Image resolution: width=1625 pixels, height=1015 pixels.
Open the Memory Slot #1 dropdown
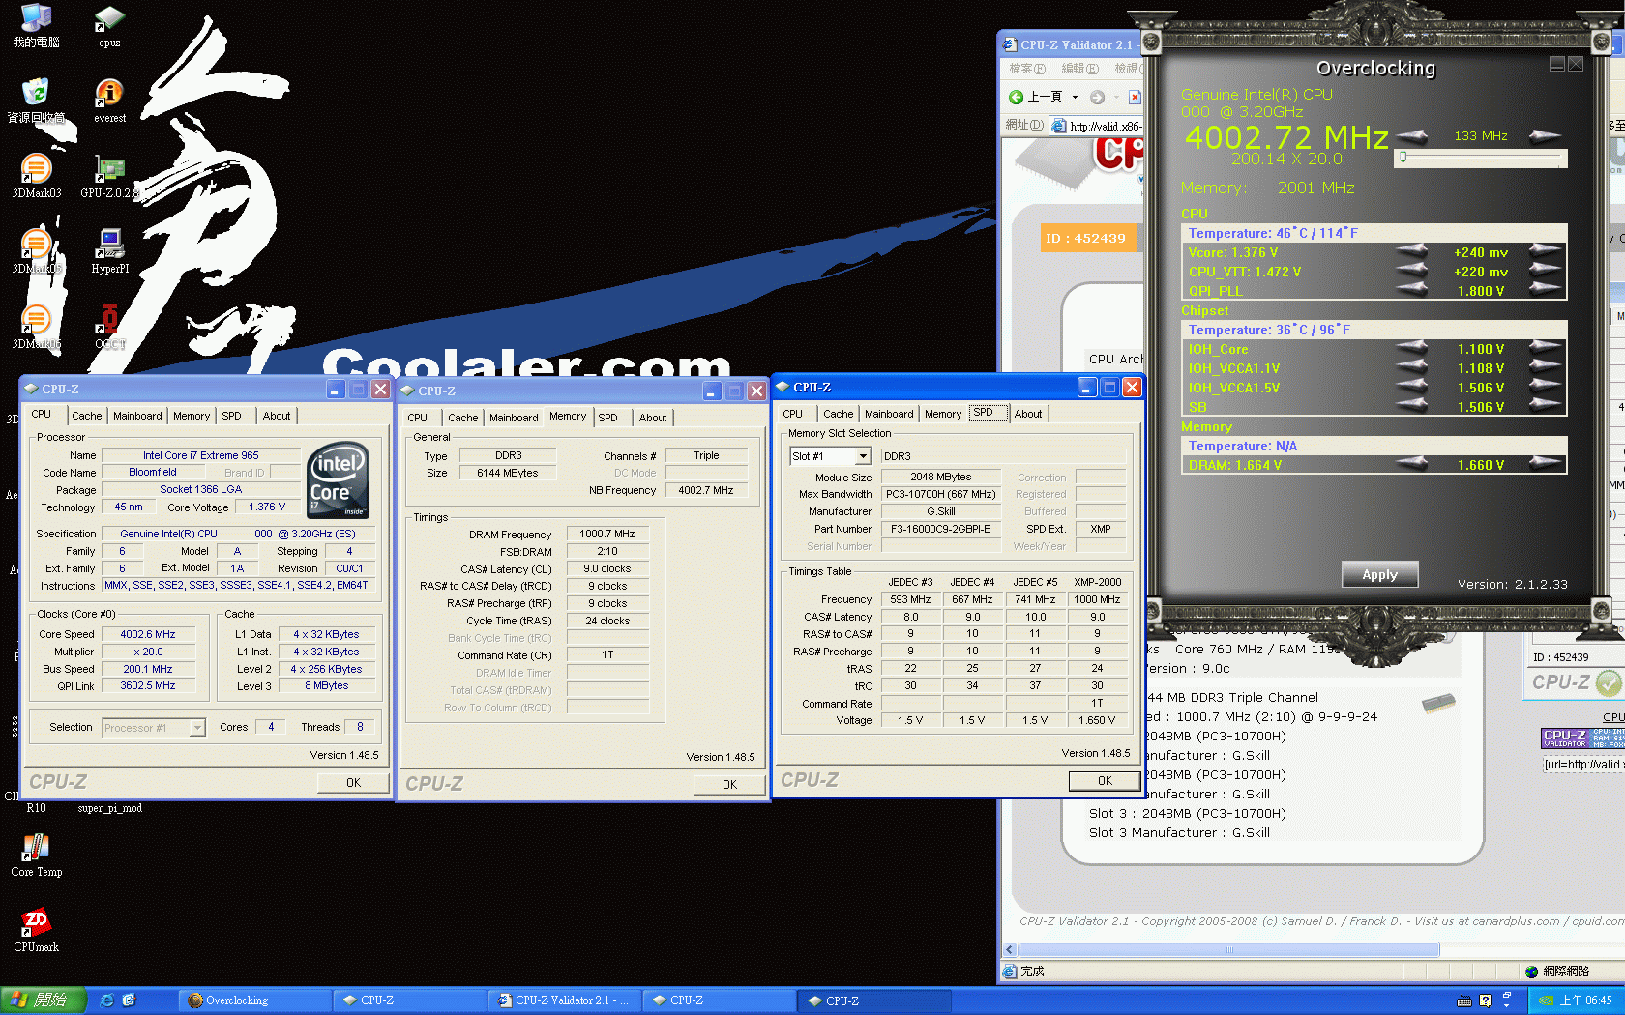point(863,456)
